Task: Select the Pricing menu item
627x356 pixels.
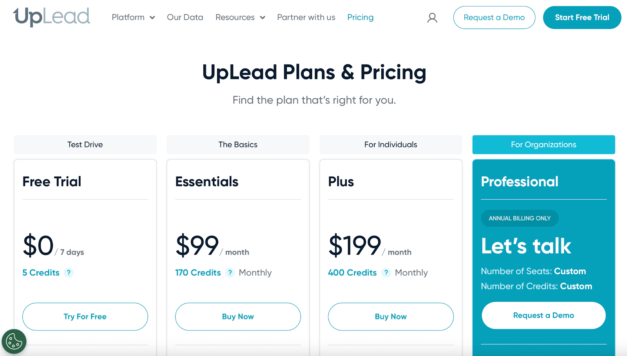Action: 360,17
